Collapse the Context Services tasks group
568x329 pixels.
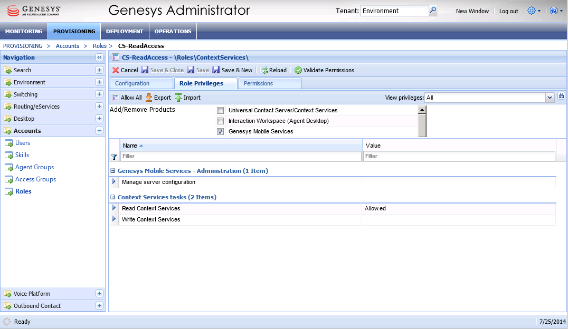[113, 197]
